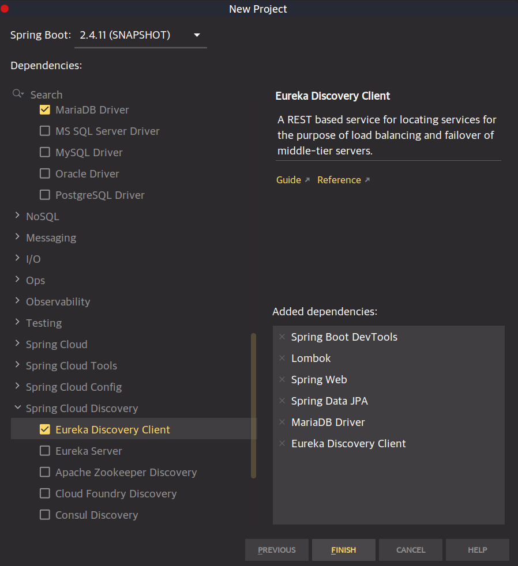Image resolution: width=518 pixels, height=566 pixels.
Task: Check the Consul Discovery checkbox
Action: pyautogui.click(x=45, y=515)
